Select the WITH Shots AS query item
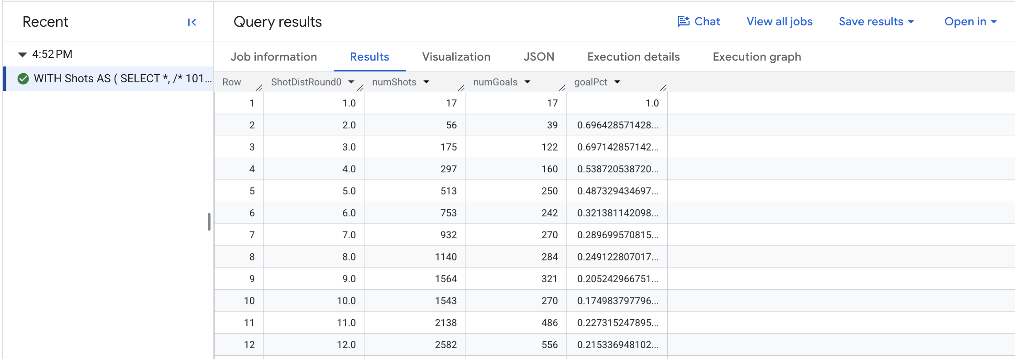The image size is (1015, 359). pos(109,79)
